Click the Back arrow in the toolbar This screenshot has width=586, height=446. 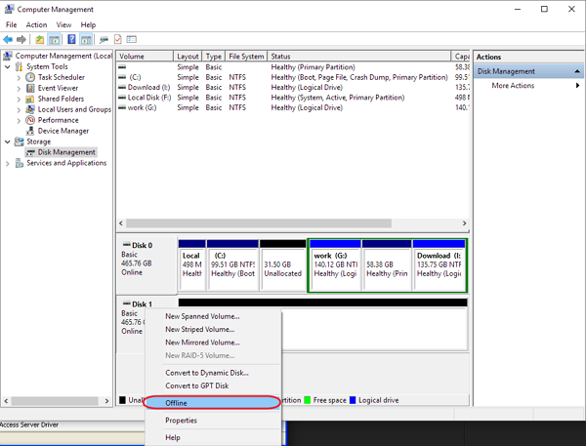point(8,39)
